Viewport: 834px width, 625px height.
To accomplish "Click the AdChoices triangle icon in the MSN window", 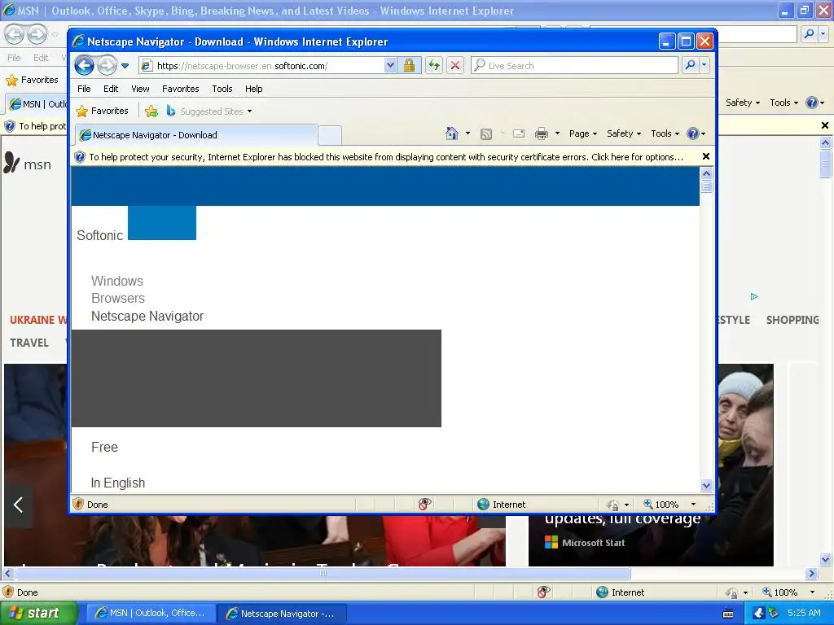I will (x=753, y=296).
